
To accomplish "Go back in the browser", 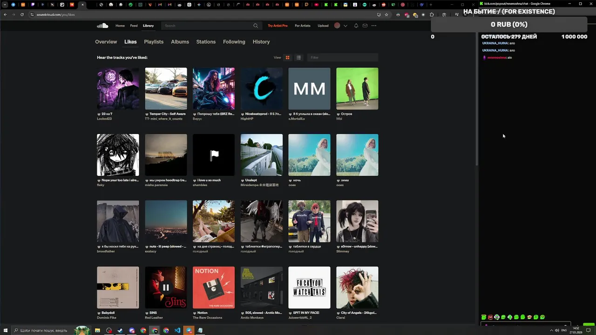I will [x=5, y=14].
